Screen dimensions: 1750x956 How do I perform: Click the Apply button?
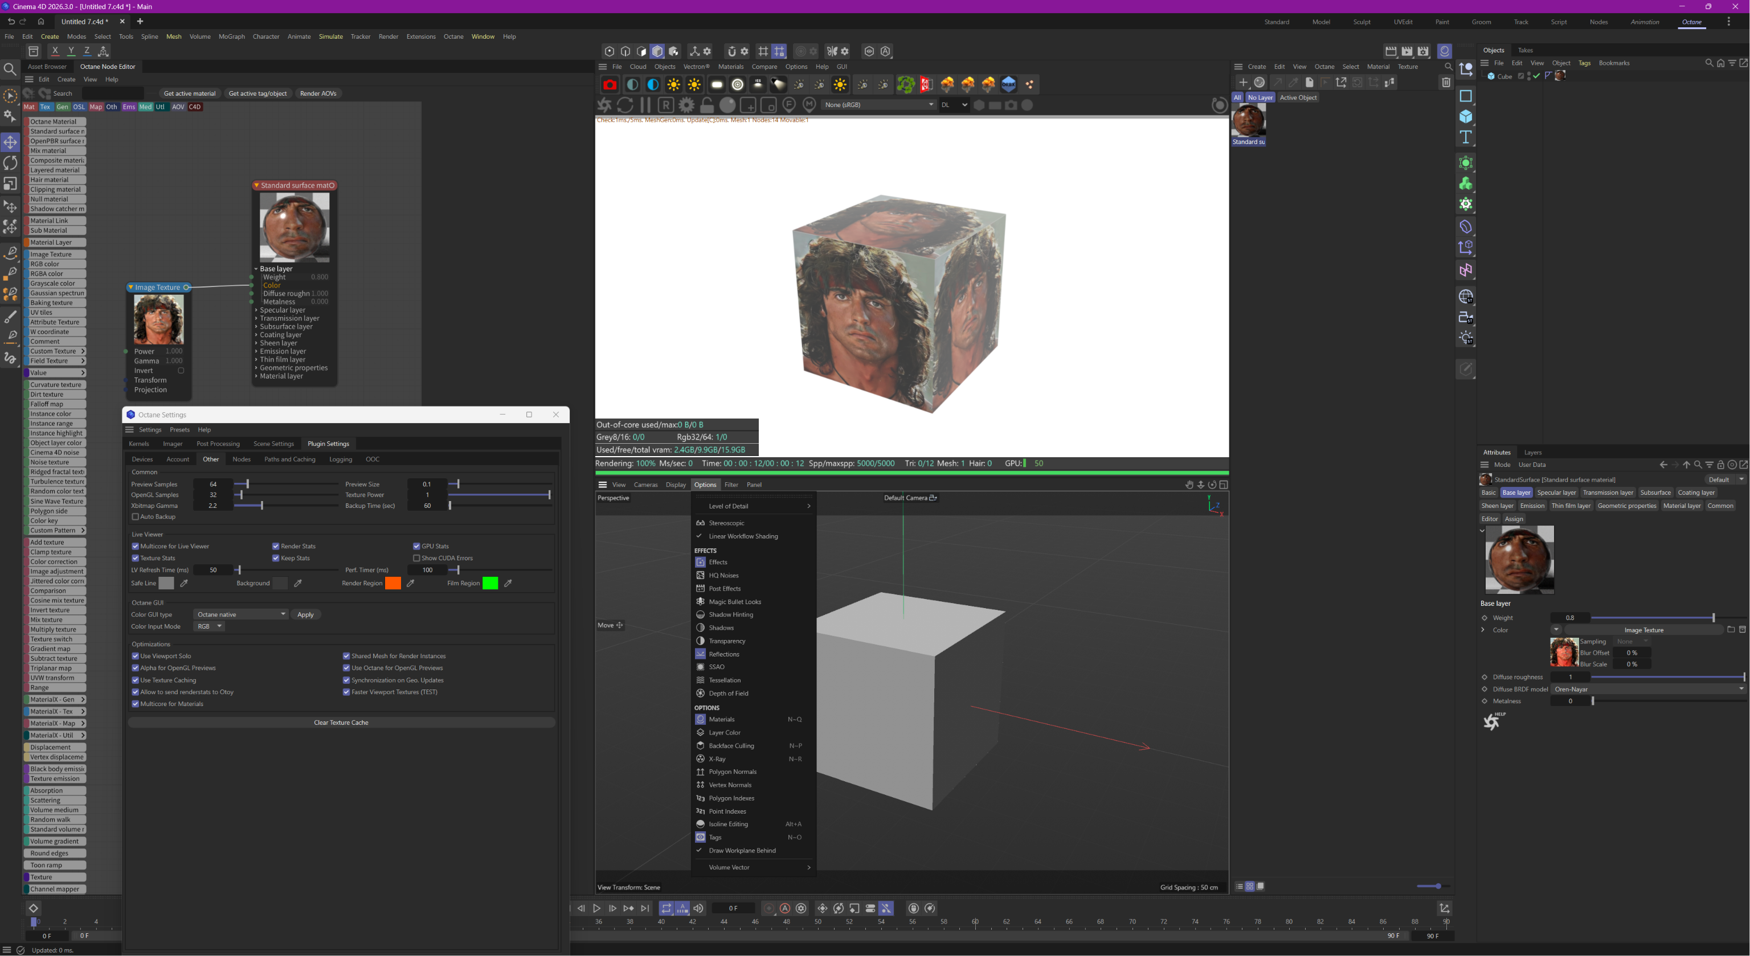[306, 614]
